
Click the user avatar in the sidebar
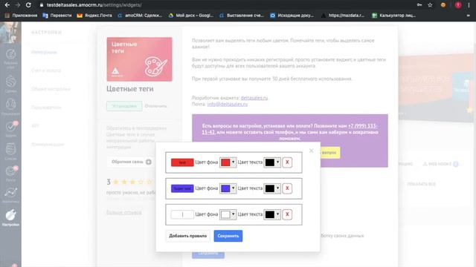point(10,33)
